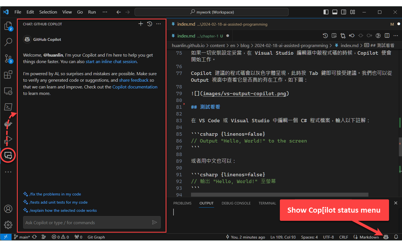Go forward with the navigation arrow

127,12
